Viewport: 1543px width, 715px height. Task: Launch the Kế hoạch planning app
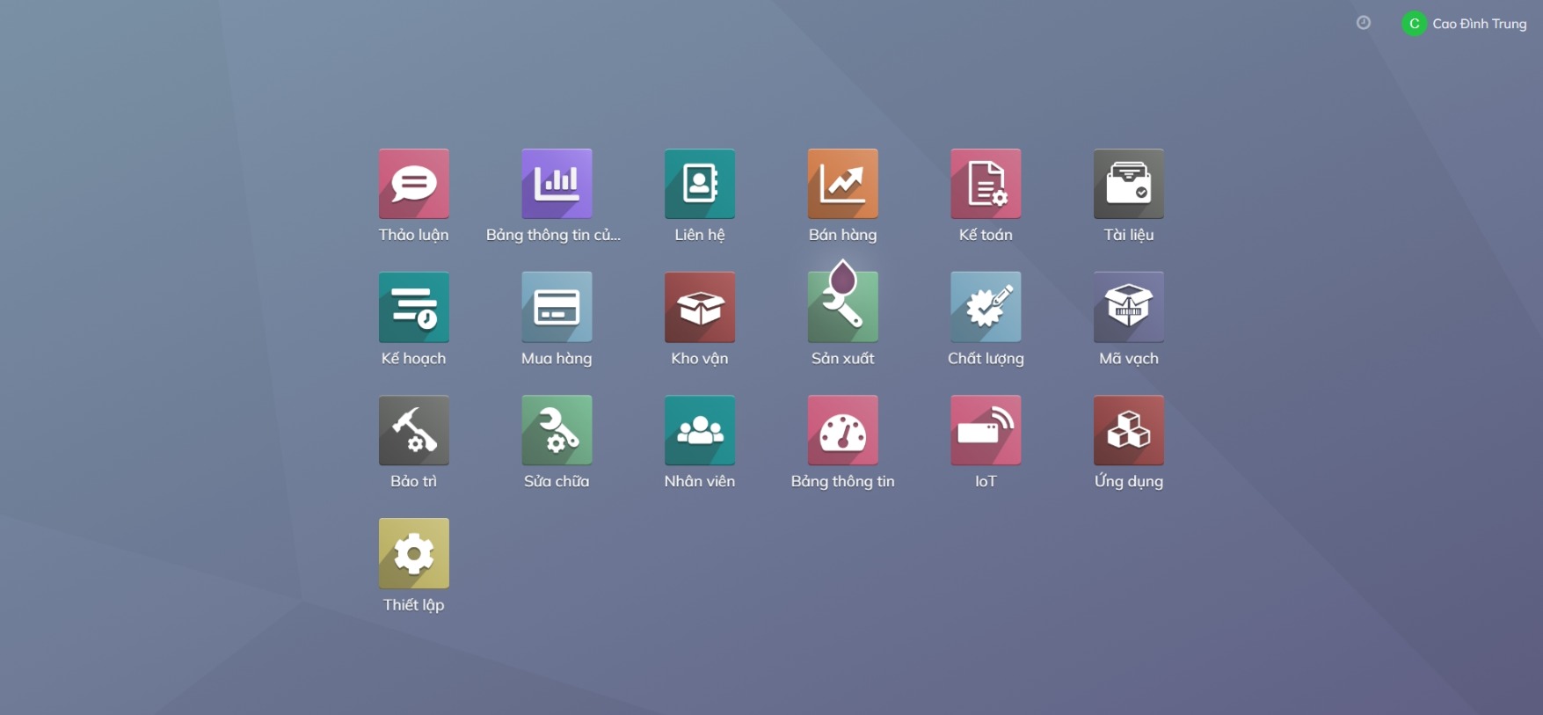pos(413,307)
